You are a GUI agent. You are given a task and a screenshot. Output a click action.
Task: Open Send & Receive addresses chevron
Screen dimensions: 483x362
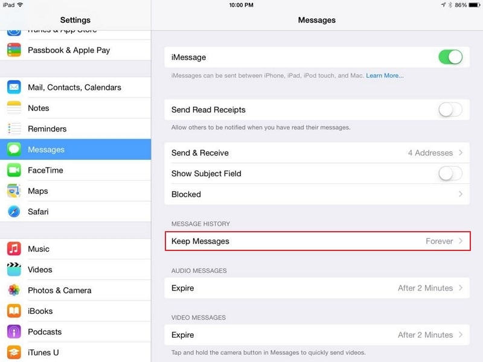point(461,153)
